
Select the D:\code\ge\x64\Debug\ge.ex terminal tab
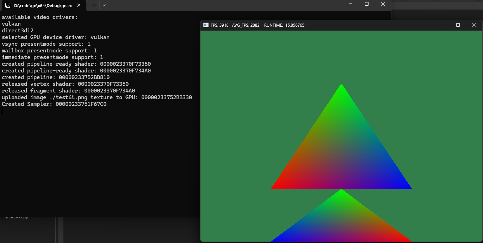point(42,5)
